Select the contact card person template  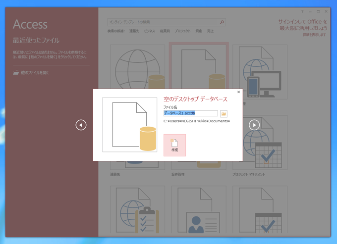click(199, 209)
